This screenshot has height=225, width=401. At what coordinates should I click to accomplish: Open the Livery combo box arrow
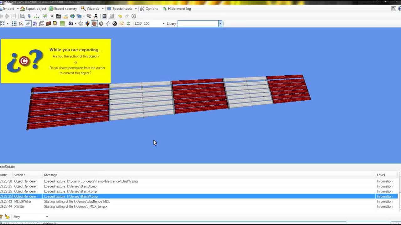coord(220,23)
